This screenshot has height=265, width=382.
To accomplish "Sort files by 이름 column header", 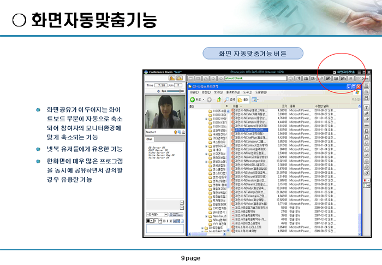I will point(249,106).
